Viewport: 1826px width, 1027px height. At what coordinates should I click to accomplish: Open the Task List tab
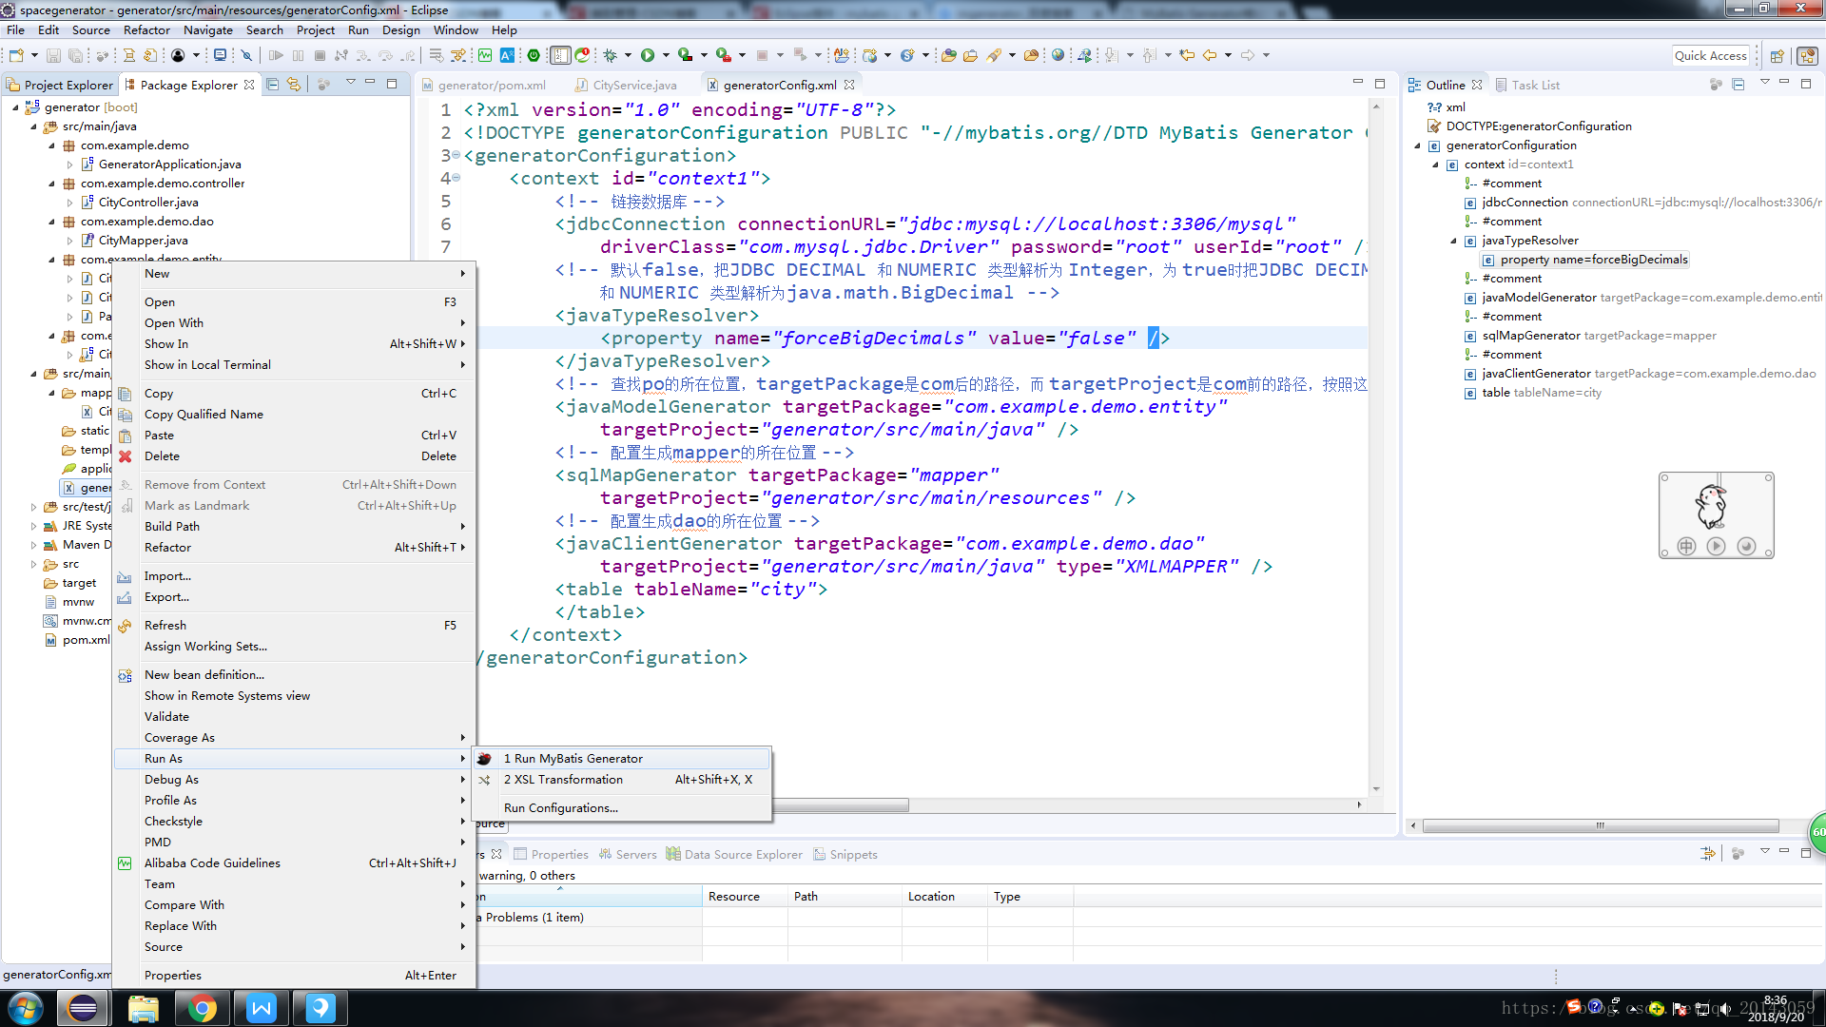[x=1527, y=85]
